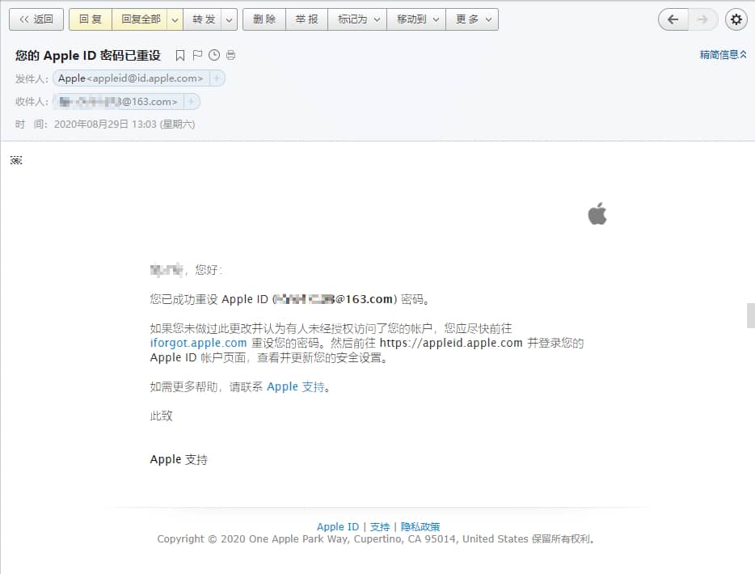Click the email subject 您的 Apple ID 密码已重设
Image resolution: width=755 pixels, height=574 pixels.
pos(88,55)
